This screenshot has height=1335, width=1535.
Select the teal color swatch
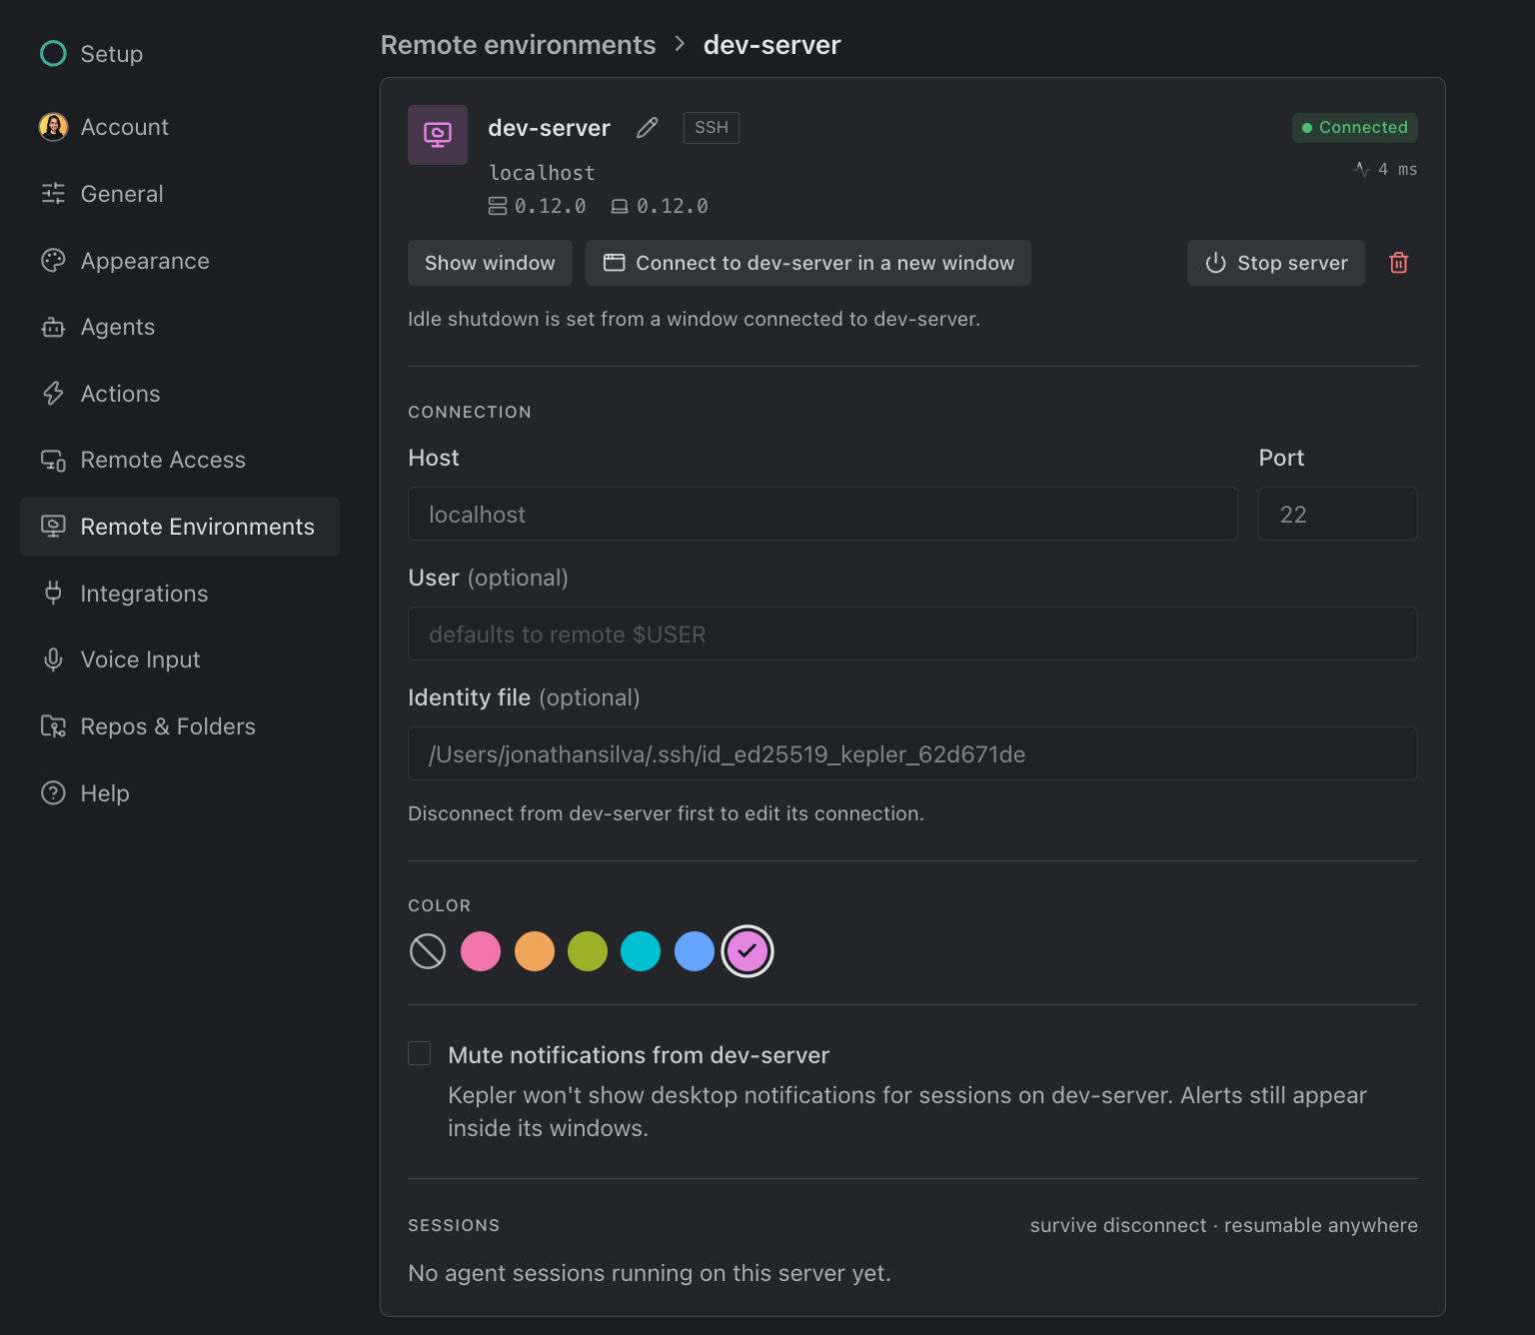point(641,951)
